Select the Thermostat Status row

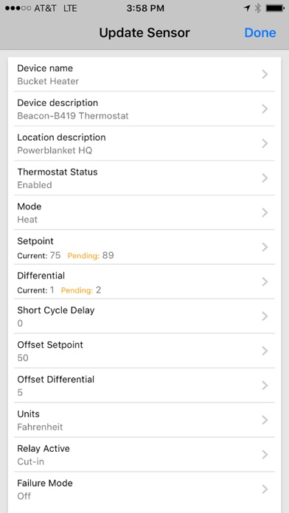[x=144, y=178]
